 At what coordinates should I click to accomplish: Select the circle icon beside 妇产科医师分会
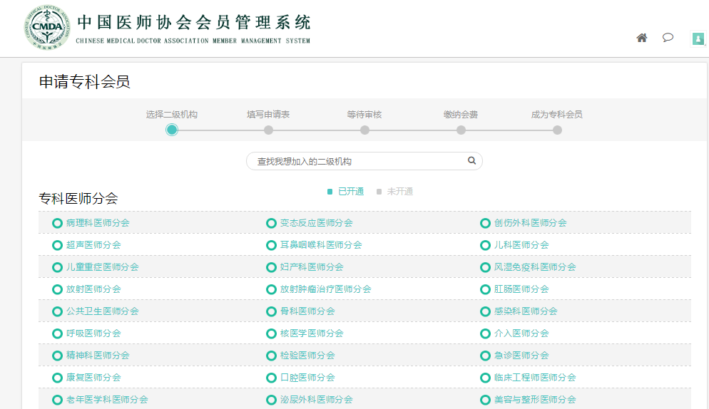271,267
